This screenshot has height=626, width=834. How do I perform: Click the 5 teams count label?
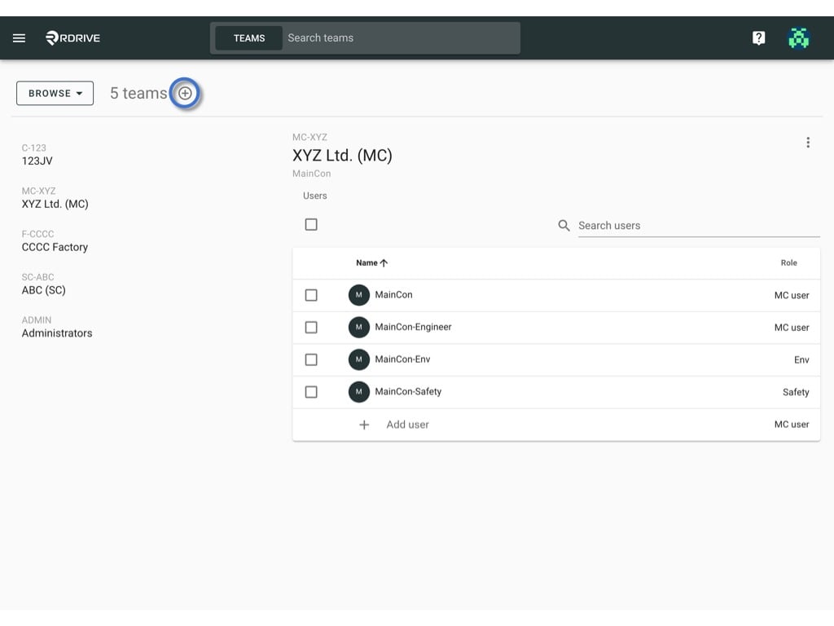(138, 93)
